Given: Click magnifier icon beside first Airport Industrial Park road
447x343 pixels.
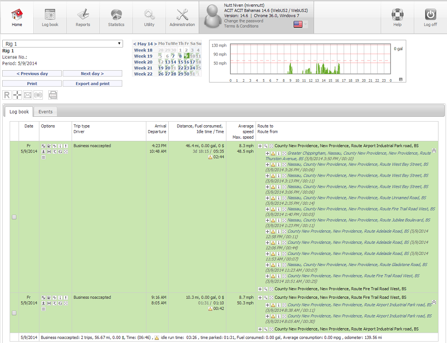Looking at the screenshot, I should (x=265, y=146).
